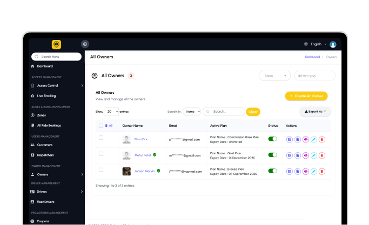The height and width of the screenshot is (225, 369).
Task: View Mehul Patel via eye icon
Action: point(305,155)
